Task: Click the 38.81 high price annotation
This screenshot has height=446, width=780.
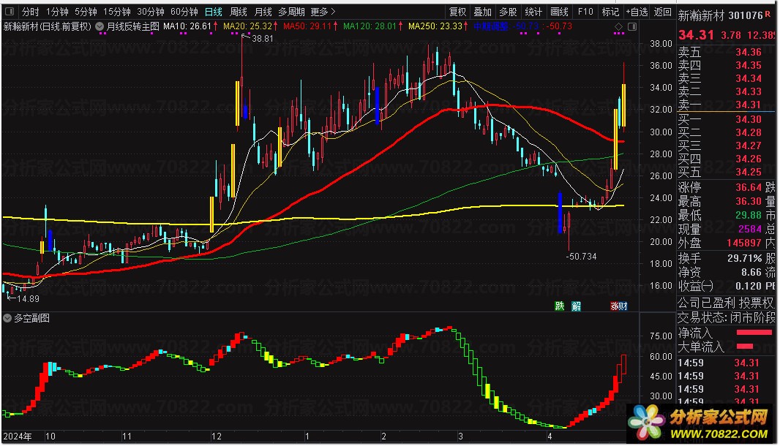Action: (263, 38)
